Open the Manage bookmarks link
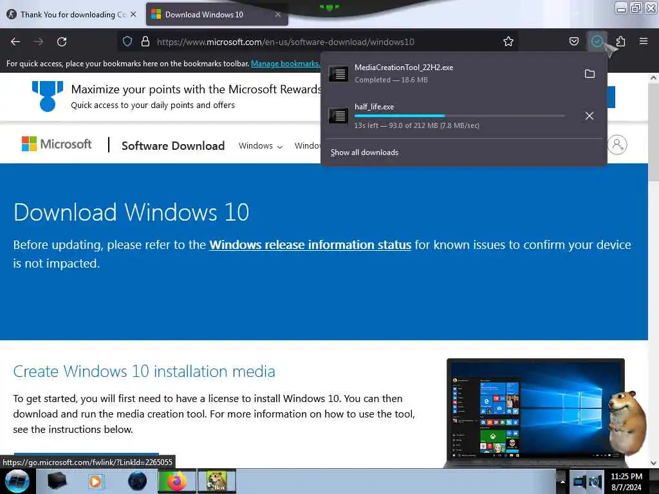 (x=285, y=64)
